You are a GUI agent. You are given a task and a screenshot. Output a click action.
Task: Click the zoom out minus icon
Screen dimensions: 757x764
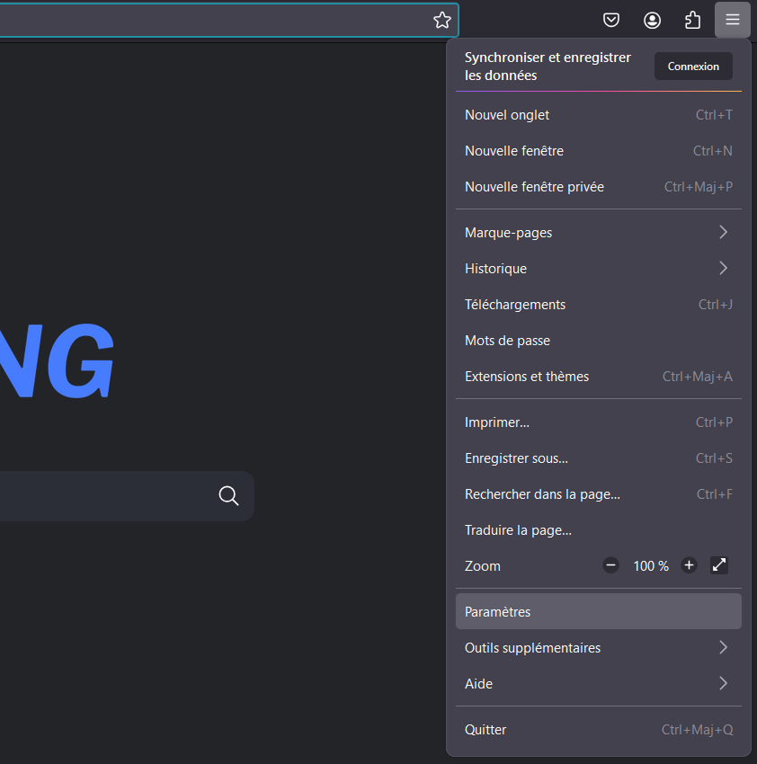tap(611, 565)
